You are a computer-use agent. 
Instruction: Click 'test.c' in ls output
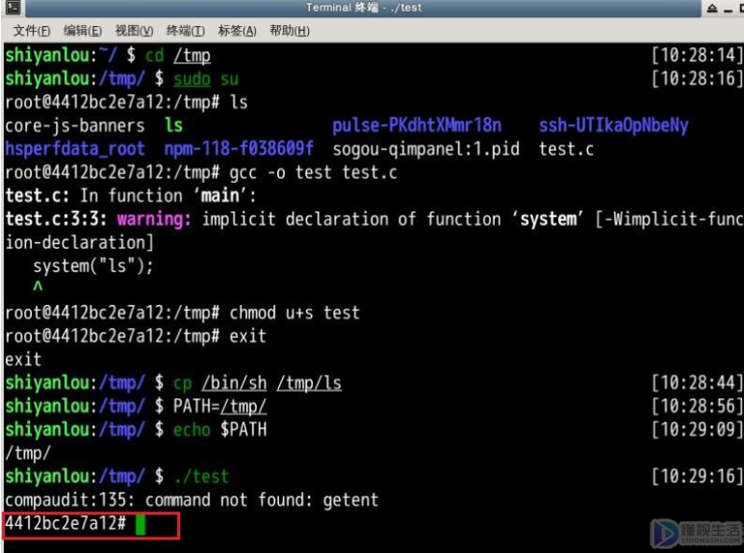click(566, 149)
